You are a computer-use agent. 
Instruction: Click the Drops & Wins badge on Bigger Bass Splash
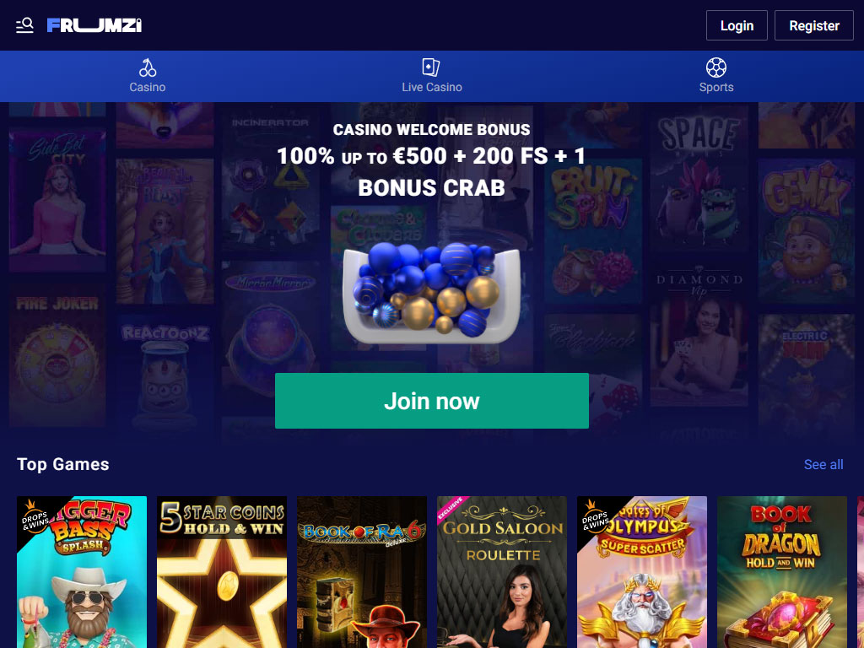tap(34, 517)
